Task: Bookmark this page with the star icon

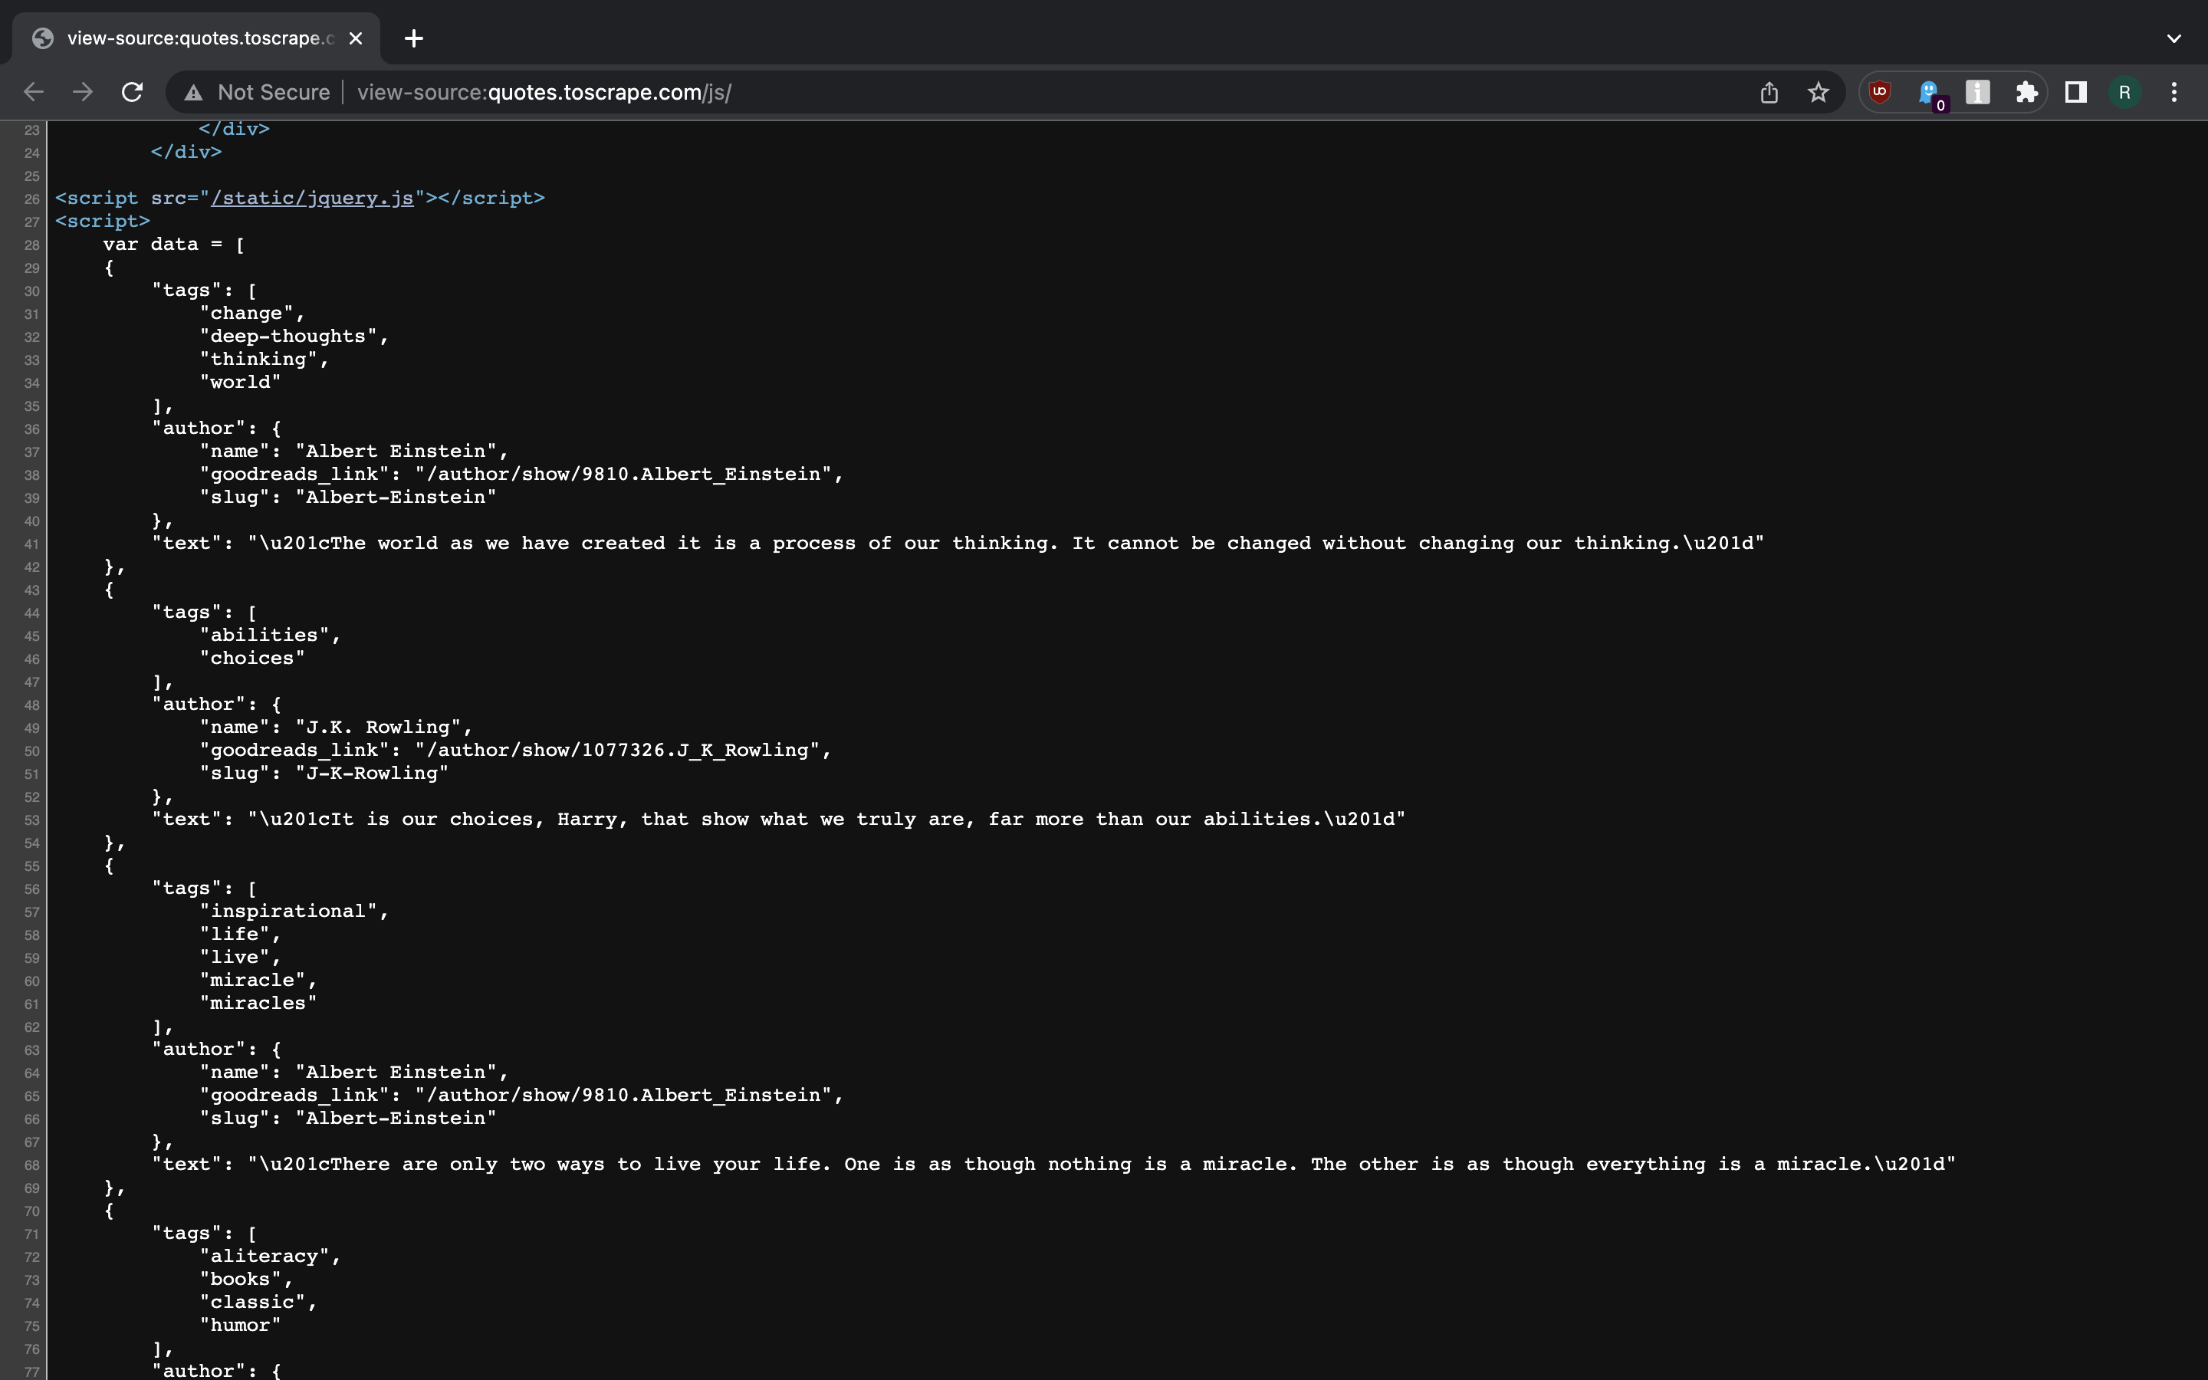Action: coord(1819,92)
